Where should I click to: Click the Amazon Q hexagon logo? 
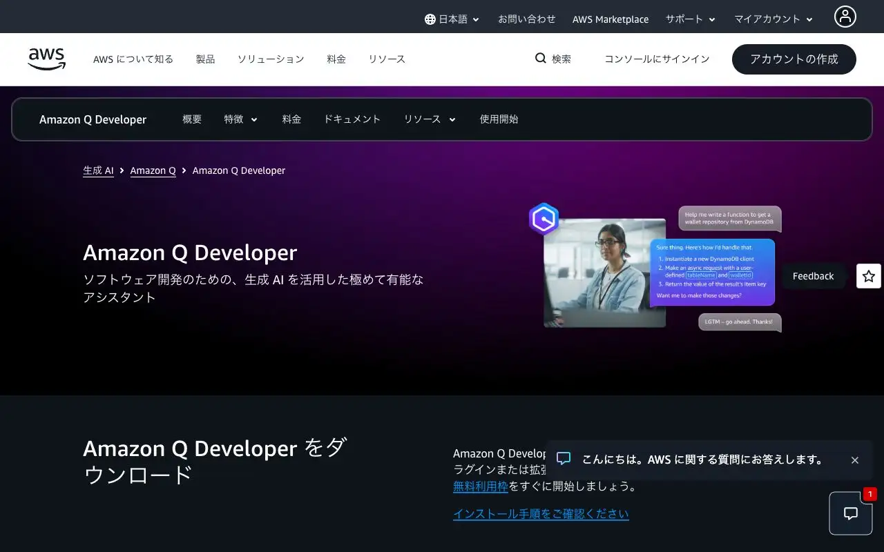(544, 219)
